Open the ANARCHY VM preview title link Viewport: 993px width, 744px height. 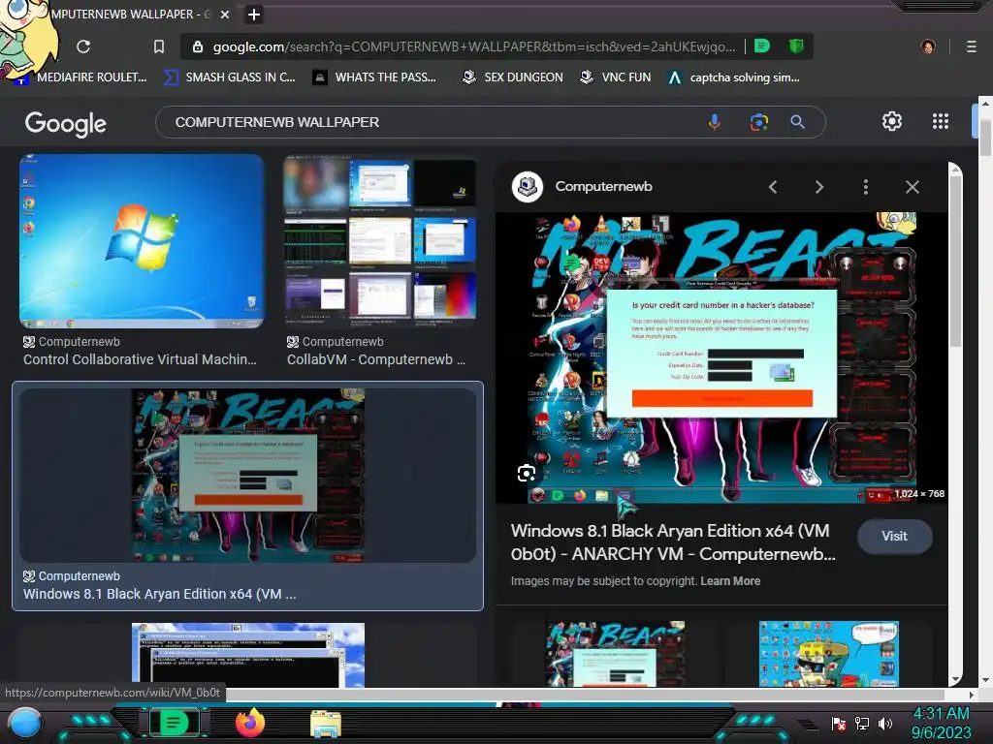(x=673, y=542)
